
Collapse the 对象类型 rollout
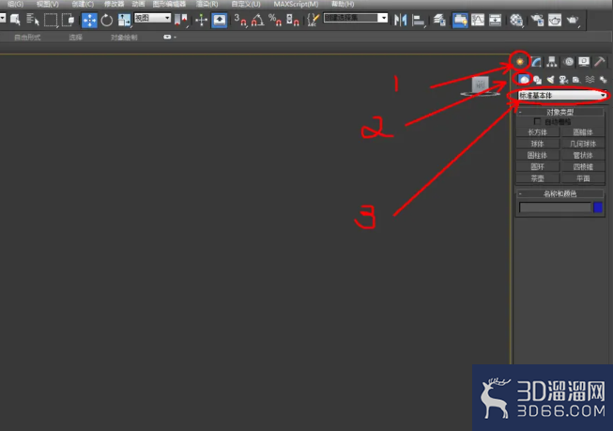click(559, 113)
